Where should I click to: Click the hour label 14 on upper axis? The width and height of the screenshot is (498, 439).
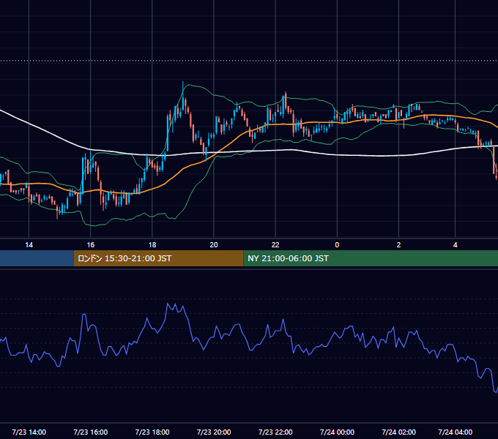[x=29, y=245]
